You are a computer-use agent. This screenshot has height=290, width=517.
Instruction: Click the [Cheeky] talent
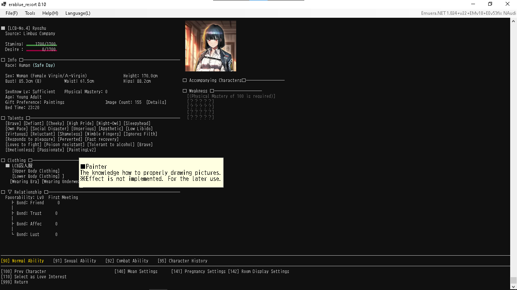(55, 123)
